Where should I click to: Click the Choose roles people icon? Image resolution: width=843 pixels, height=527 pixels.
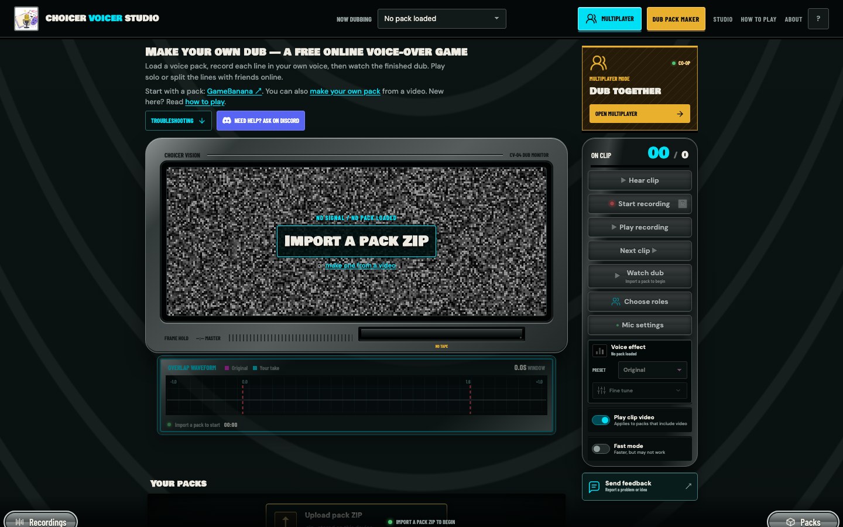(616, 302)
